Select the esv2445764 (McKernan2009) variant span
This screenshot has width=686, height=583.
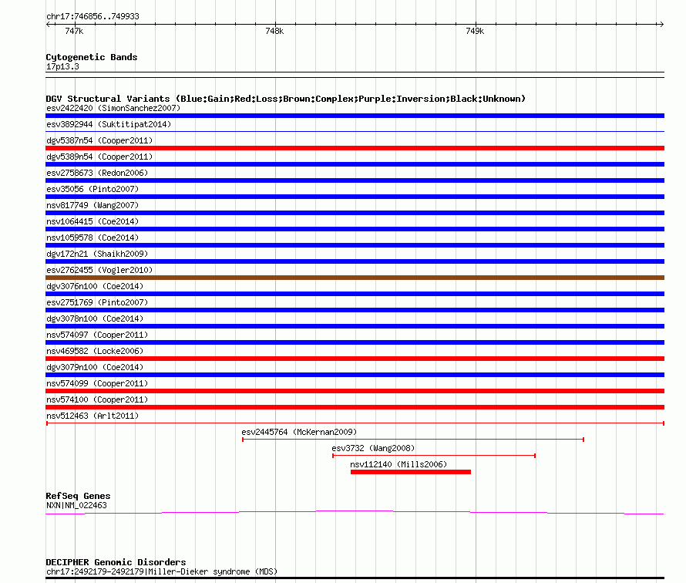tap(412, 440)
